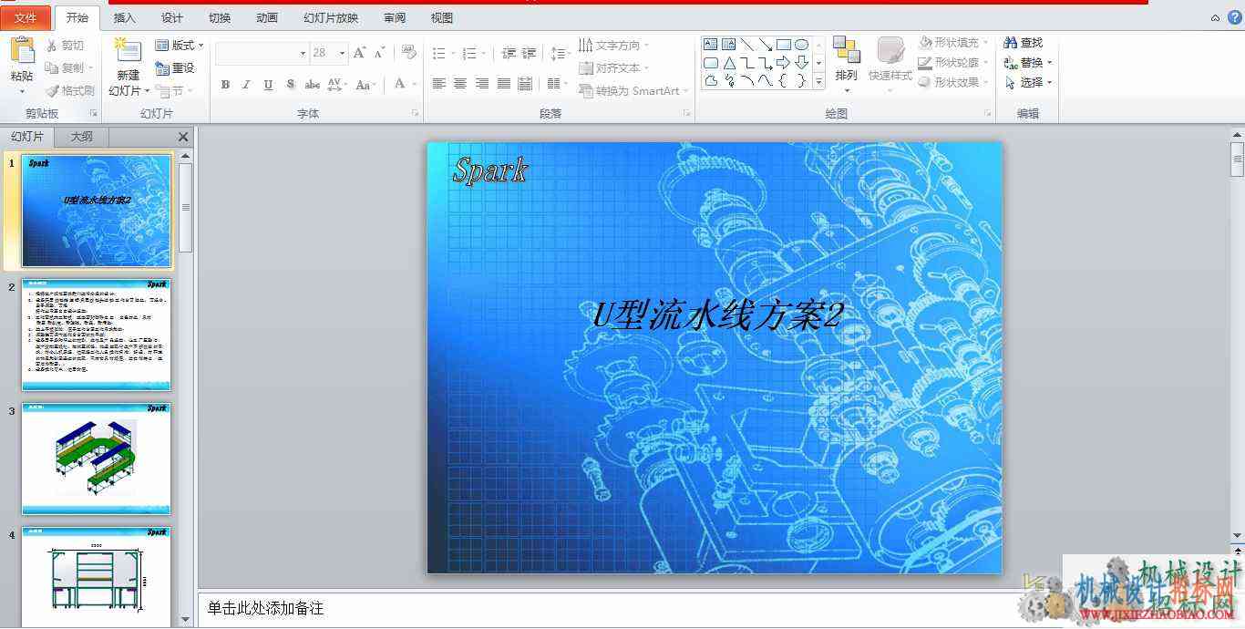Click the thumbnail pane scrollbar handle
Screen dimensions: 1245x629
(x=186, y=208)
